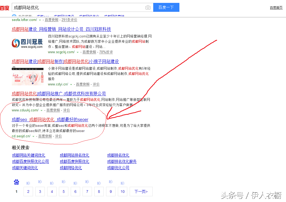The height and width of the screenshot is (202, 286).
Task: Click the 百度一下 search button
Action: [166, 7]
